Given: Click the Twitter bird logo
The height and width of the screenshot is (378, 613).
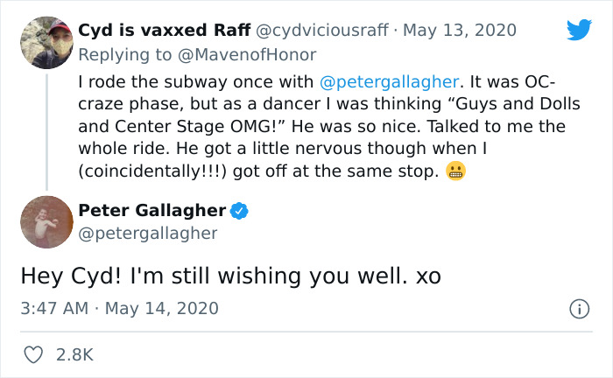Looking at the screenshot, I should 579,30.
